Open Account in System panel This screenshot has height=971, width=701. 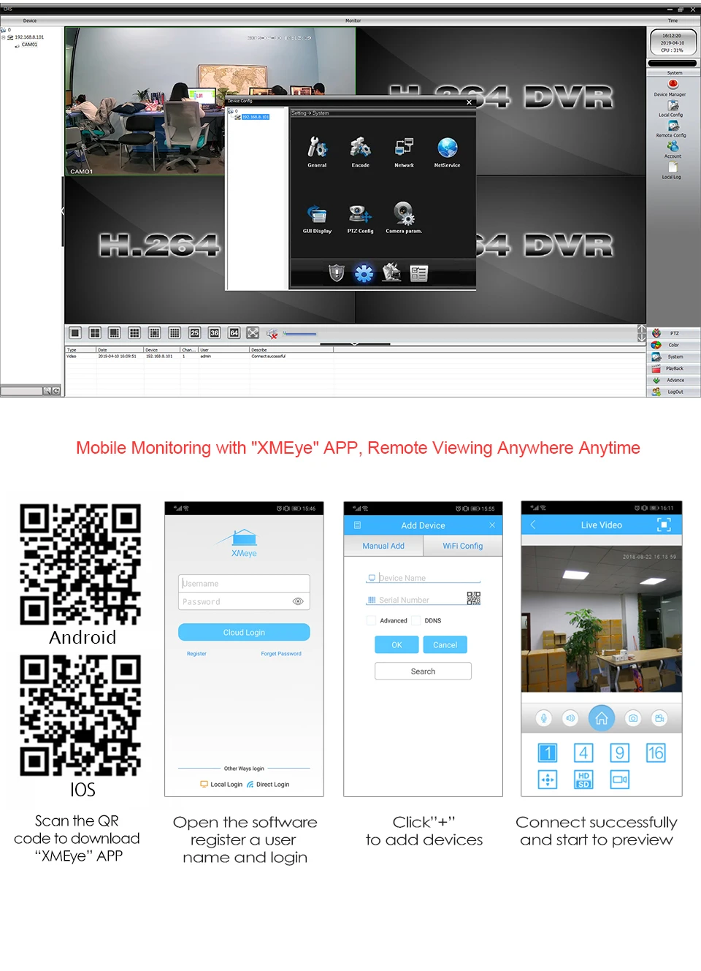673,151
